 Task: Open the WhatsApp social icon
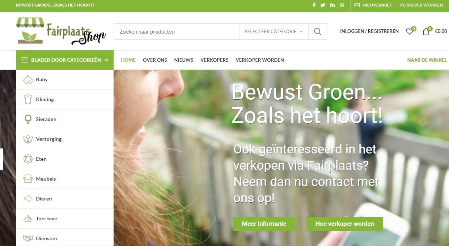tap(342, 5)
